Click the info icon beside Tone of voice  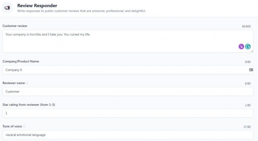(24, 126)
